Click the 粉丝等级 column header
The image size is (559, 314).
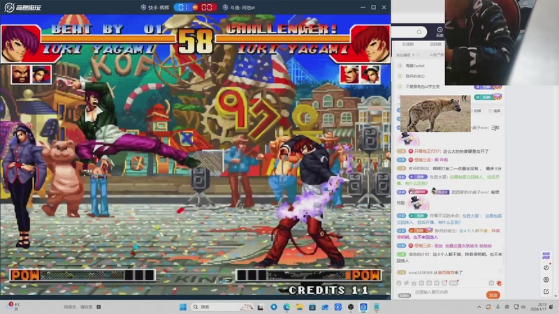(405, 55)
